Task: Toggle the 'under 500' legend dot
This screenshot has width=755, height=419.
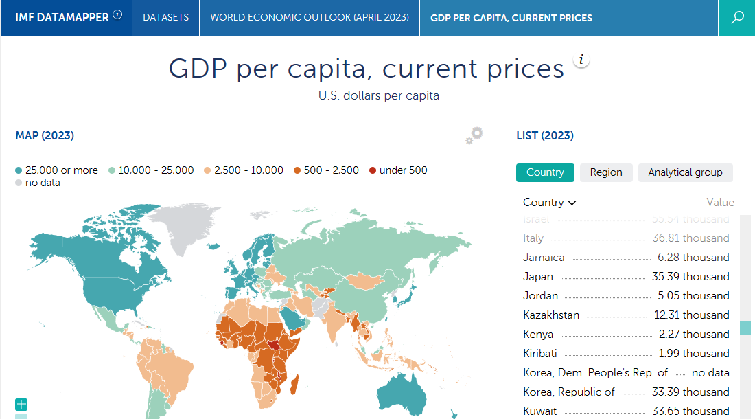Action: (373, 170)
